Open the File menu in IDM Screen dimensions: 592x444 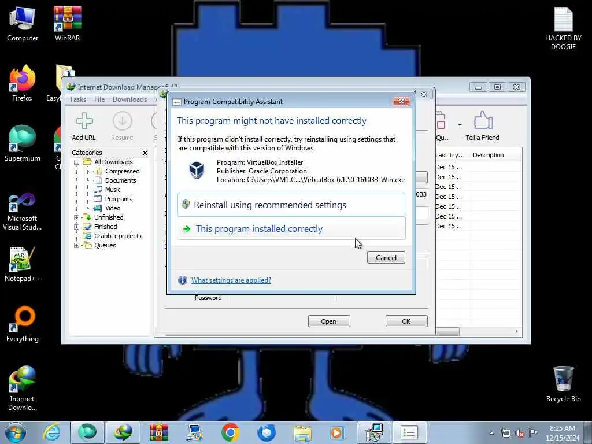(99, 99)
